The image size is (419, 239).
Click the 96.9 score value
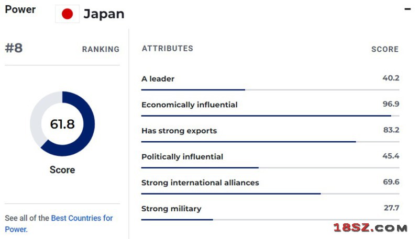tap(391, 104)
